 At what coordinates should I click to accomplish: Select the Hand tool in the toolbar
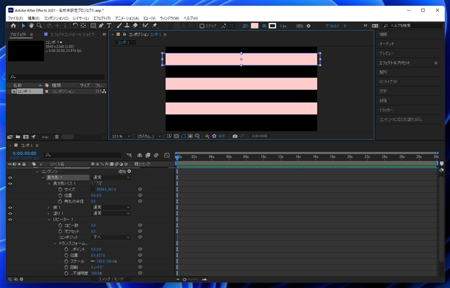coord(31,26)
